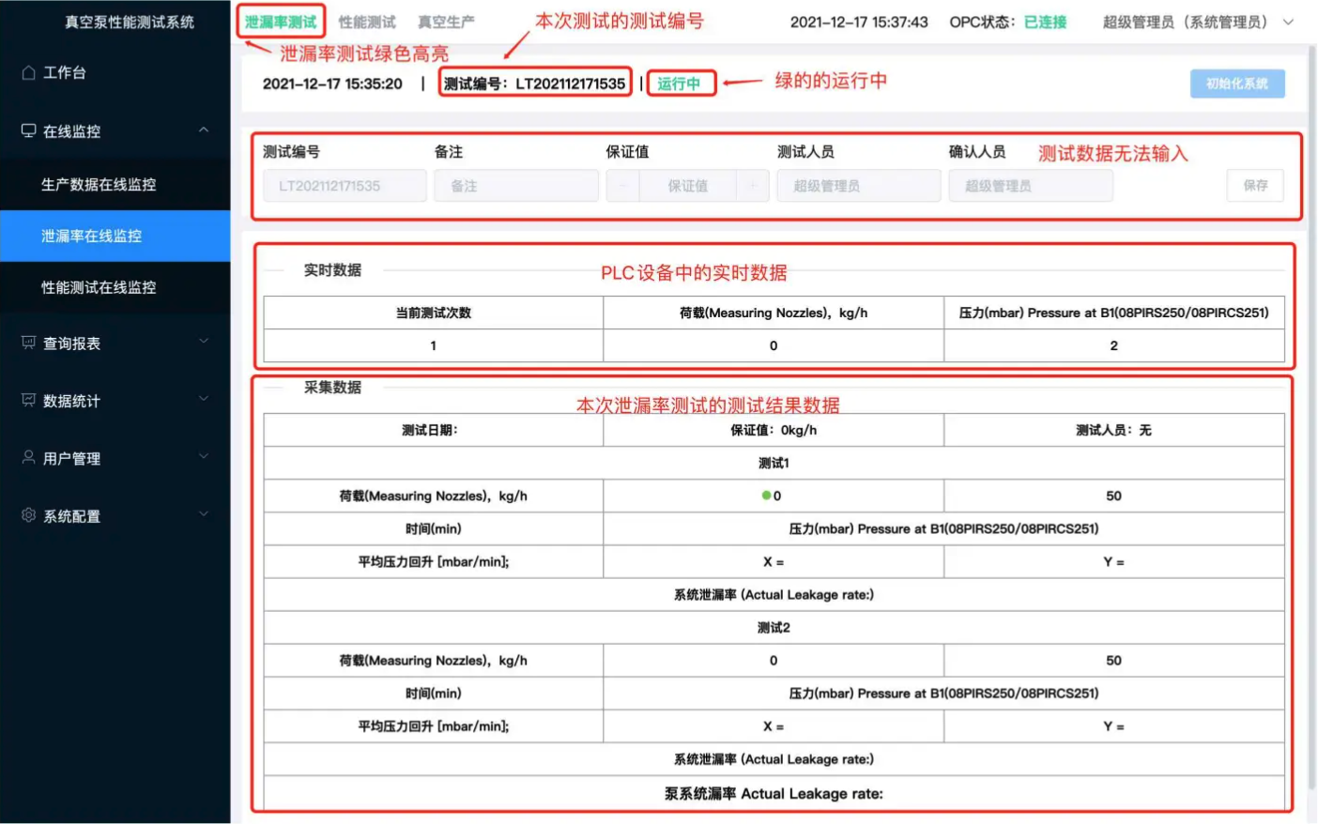Collapse the 在线监控 menu chevron
The height and width of the screenshot is (824, 1318).
pyautogui.click(x=204, y=130)
